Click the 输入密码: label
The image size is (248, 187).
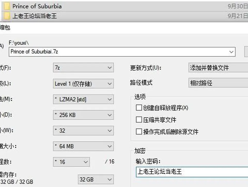pos(148,161)
